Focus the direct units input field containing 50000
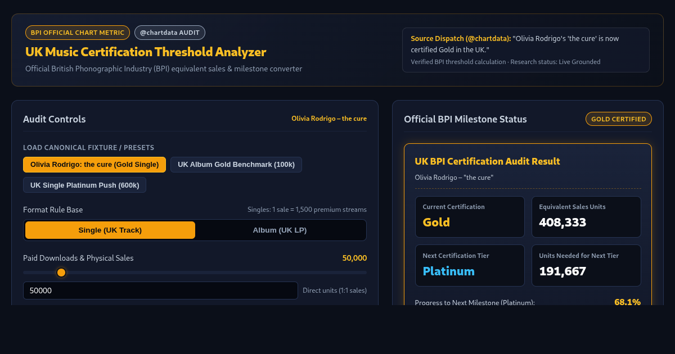The height and width of the screenshot is (354, 675). coord(160,291)
